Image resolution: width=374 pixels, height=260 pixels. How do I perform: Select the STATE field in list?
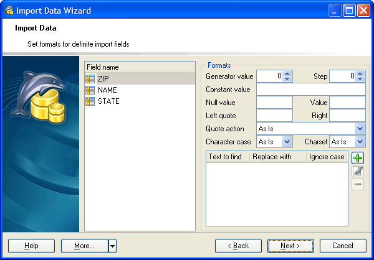tap(108, 101)
